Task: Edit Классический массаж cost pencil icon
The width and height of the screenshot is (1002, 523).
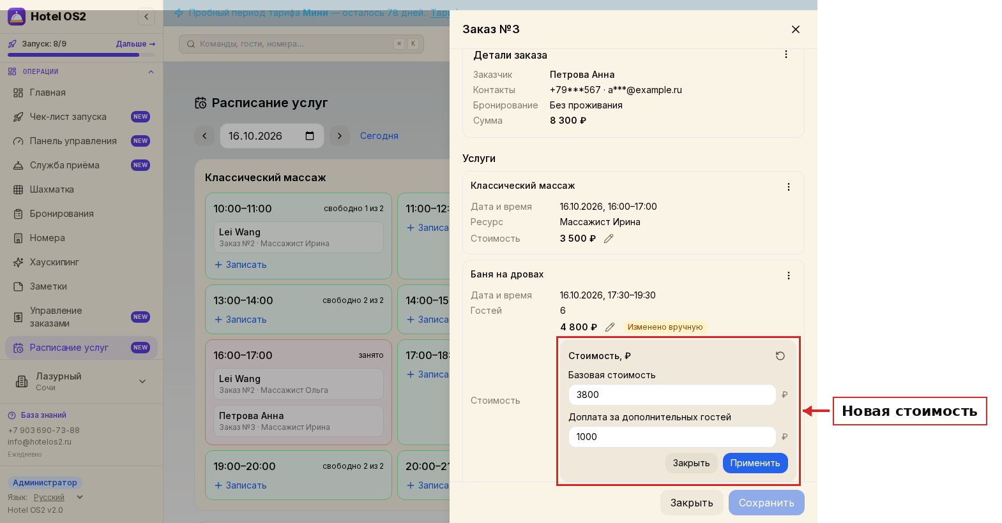Action: pos(609,239)
